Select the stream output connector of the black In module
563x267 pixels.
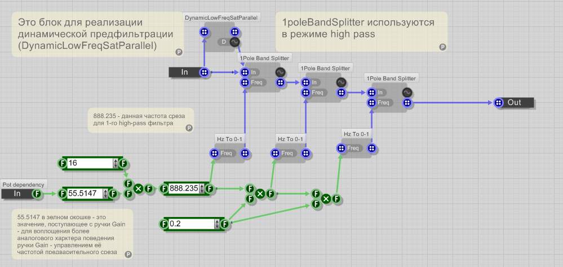(204, 73)
